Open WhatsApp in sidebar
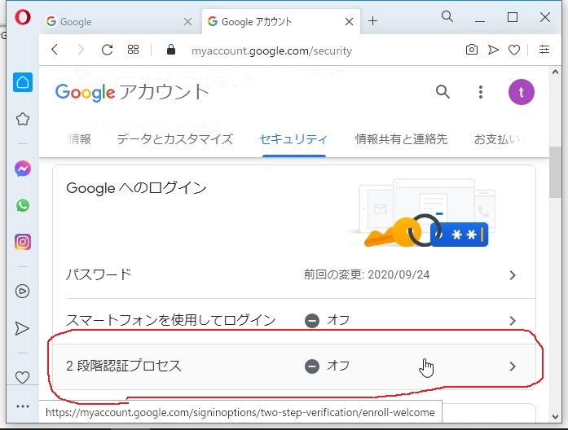The image size is (568, 430). [x=23, y=205]
